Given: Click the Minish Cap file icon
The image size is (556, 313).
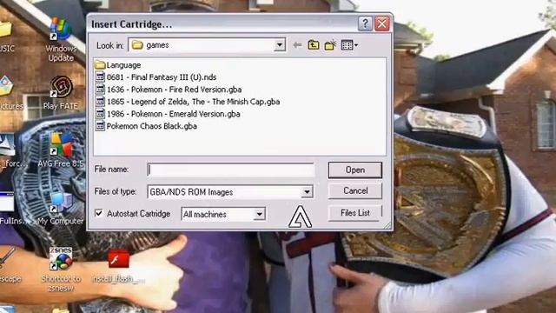Looking at the screenshot, I should [x=100, y=102].
